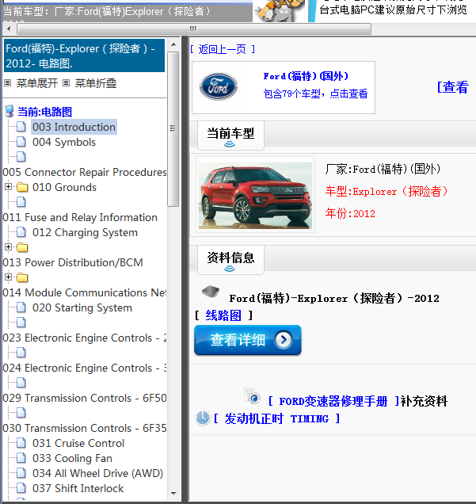Open FORD变速器修理手册 link
The width and height of the screenshot is (476, 504).
click(333, 401)
